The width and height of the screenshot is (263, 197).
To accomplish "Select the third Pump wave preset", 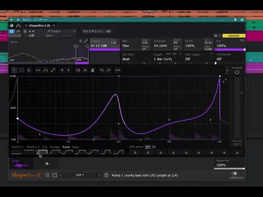I will (x=42, y=152).
